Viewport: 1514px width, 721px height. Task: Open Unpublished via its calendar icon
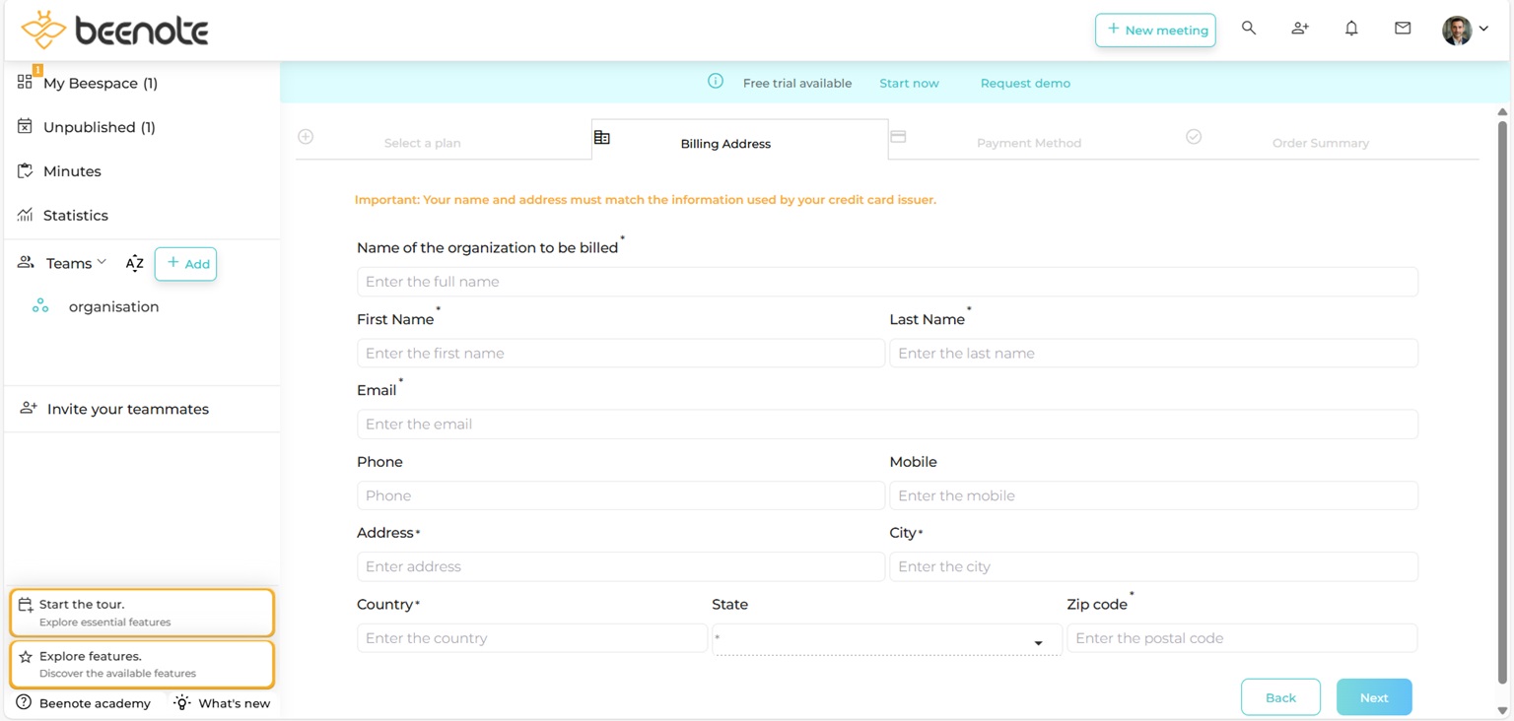pyautogui.click(x=22, y=127)
